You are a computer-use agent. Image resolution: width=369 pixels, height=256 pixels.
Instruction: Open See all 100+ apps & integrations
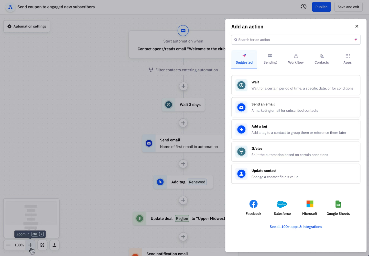pyautogui.click(x=296, y=227)
